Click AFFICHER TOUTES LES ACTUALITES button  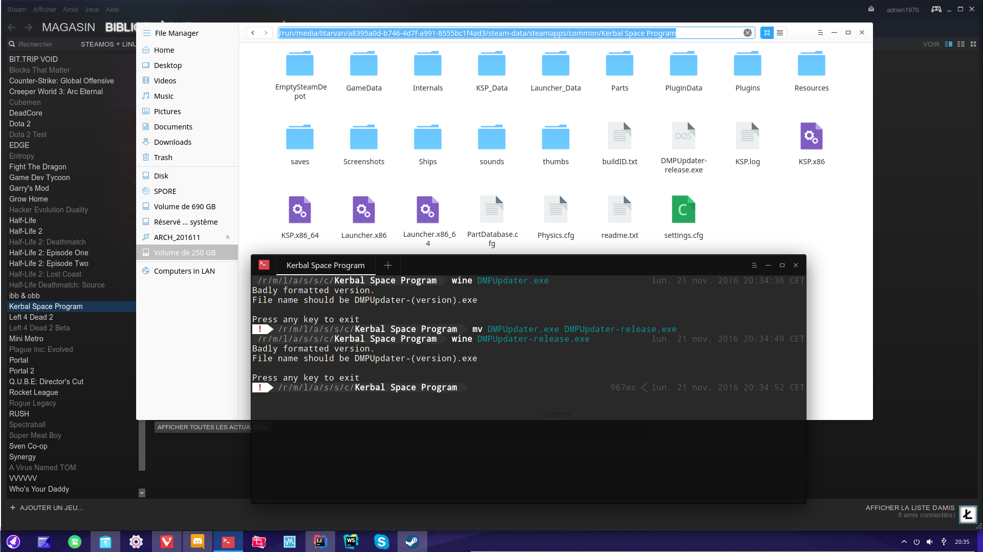click(212, 427)
